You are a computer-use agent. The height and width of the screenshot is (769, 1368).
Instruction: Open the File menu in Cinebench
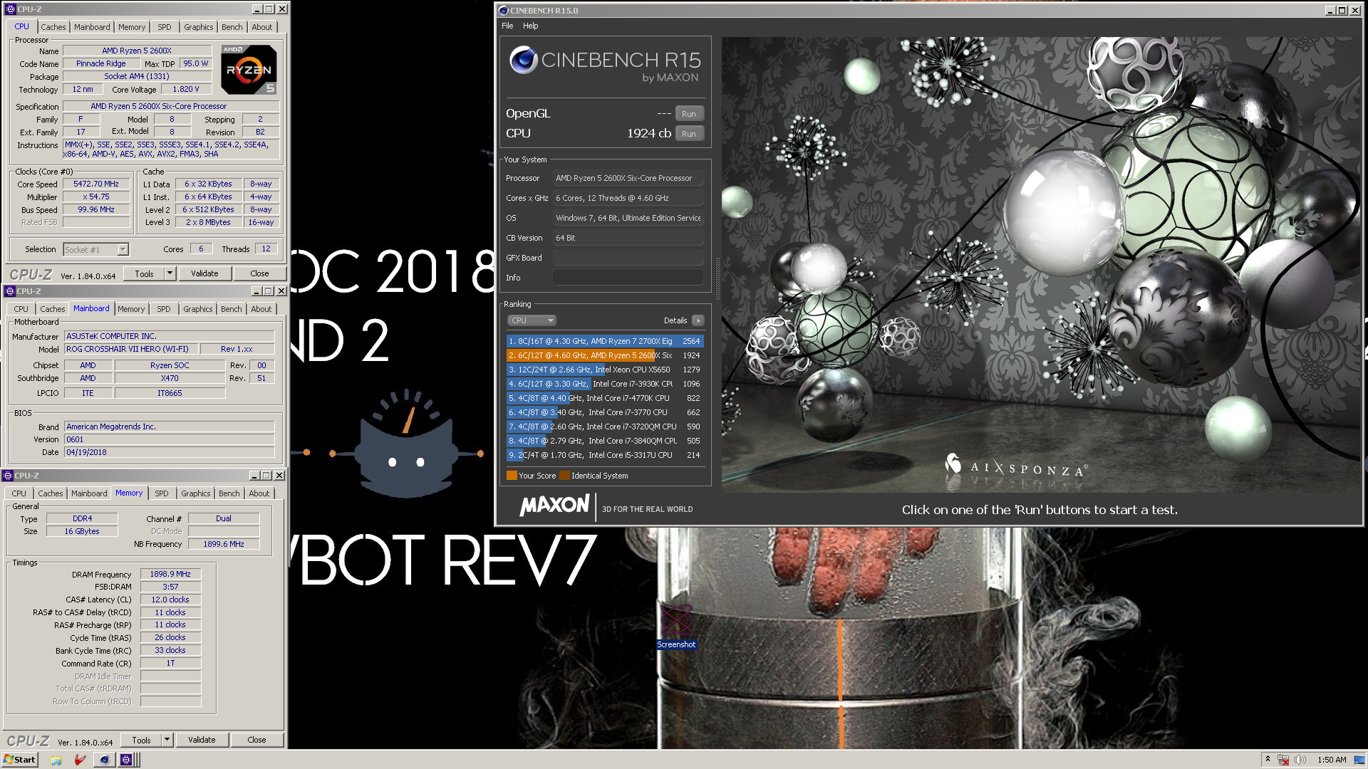click(507, 26)
